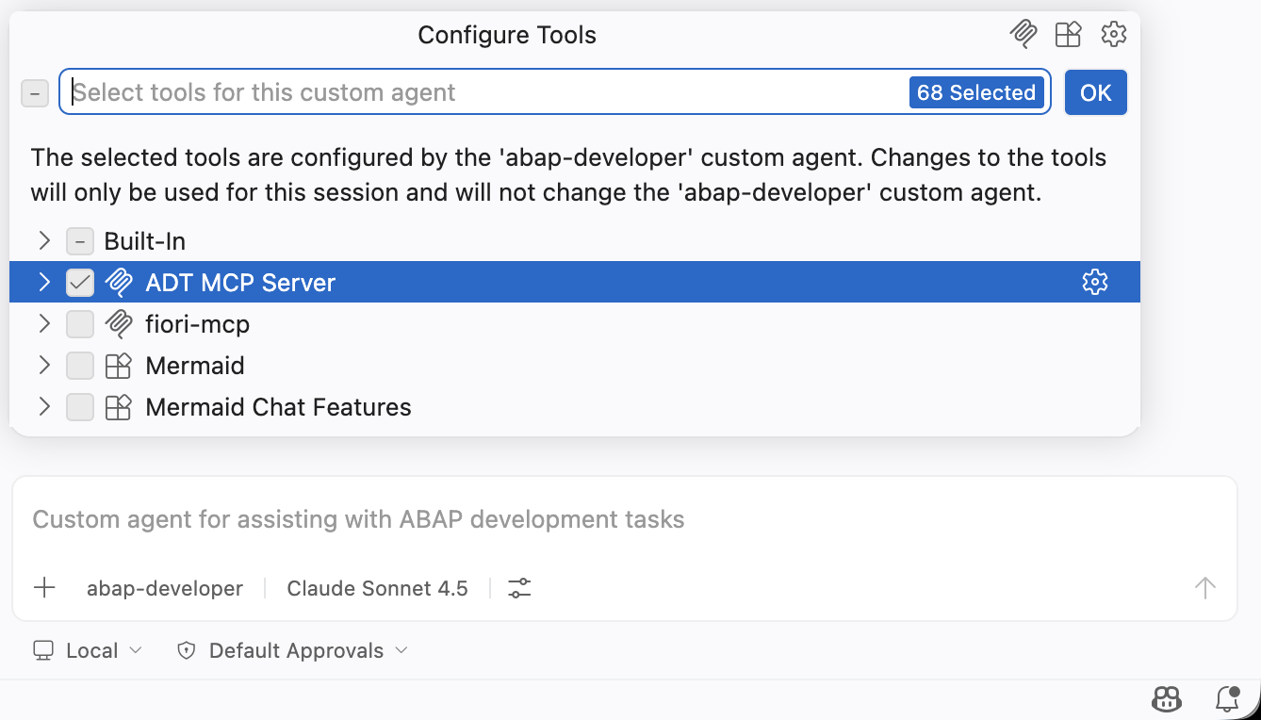Uncheck the ADT MCP Server checkbox

coord(80,283)
